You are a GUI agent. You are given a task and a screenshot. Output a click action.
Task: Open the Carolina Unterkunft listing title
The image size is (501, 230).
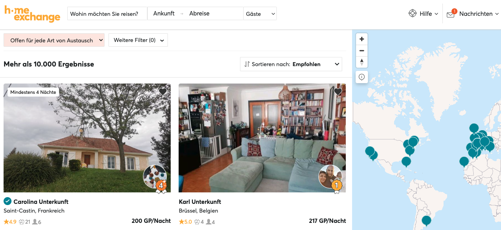(41, 201)
